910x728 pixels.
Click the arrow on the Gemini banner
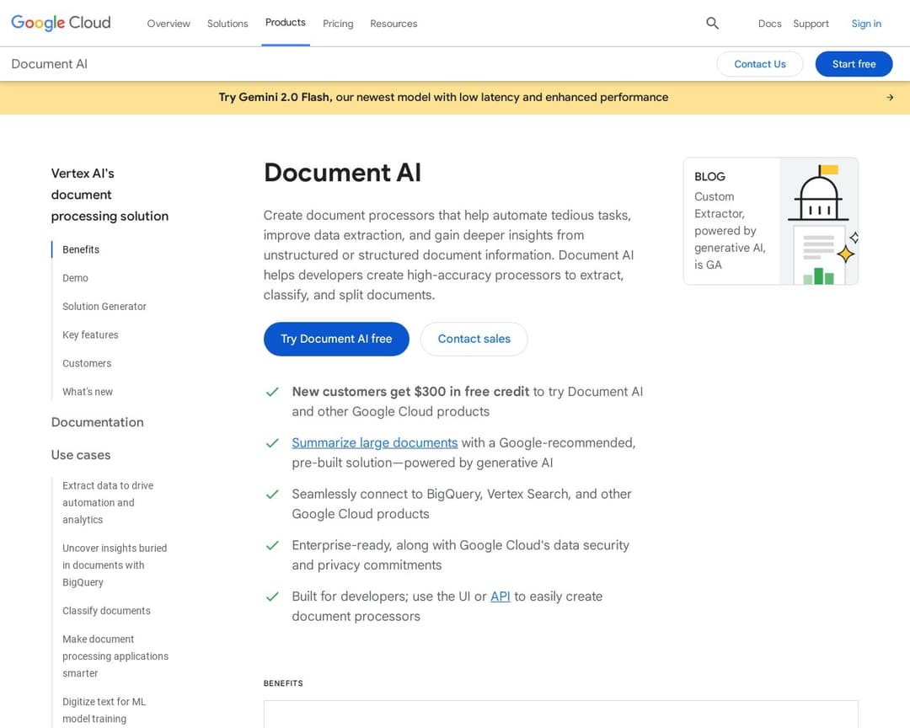[890, 98]
